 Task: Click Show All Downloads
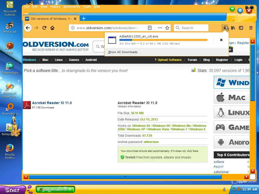(x=123, y=52)
